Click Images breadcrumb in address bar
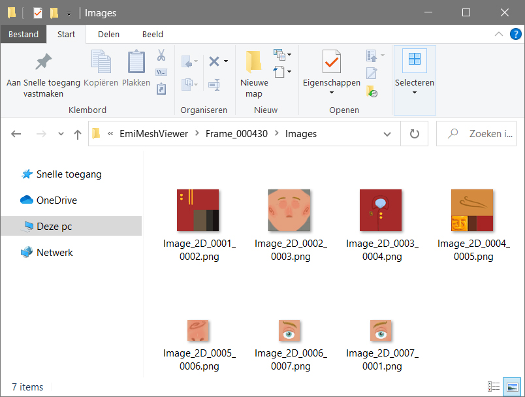 coord(300,134)
